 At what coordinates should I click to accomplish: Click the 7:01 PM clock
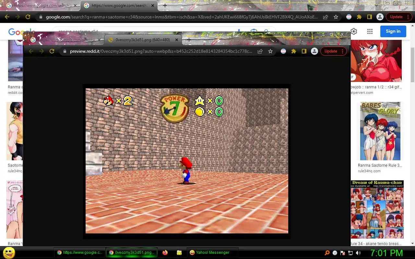[x=386, y=253]
